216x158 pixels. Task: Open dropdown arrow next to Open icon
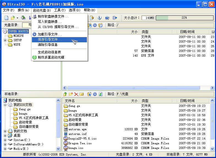click(x=17, y=18)
